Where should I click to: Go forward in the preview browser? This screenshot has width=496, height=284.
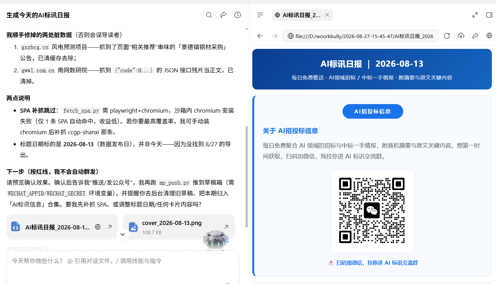coord(275,36)
